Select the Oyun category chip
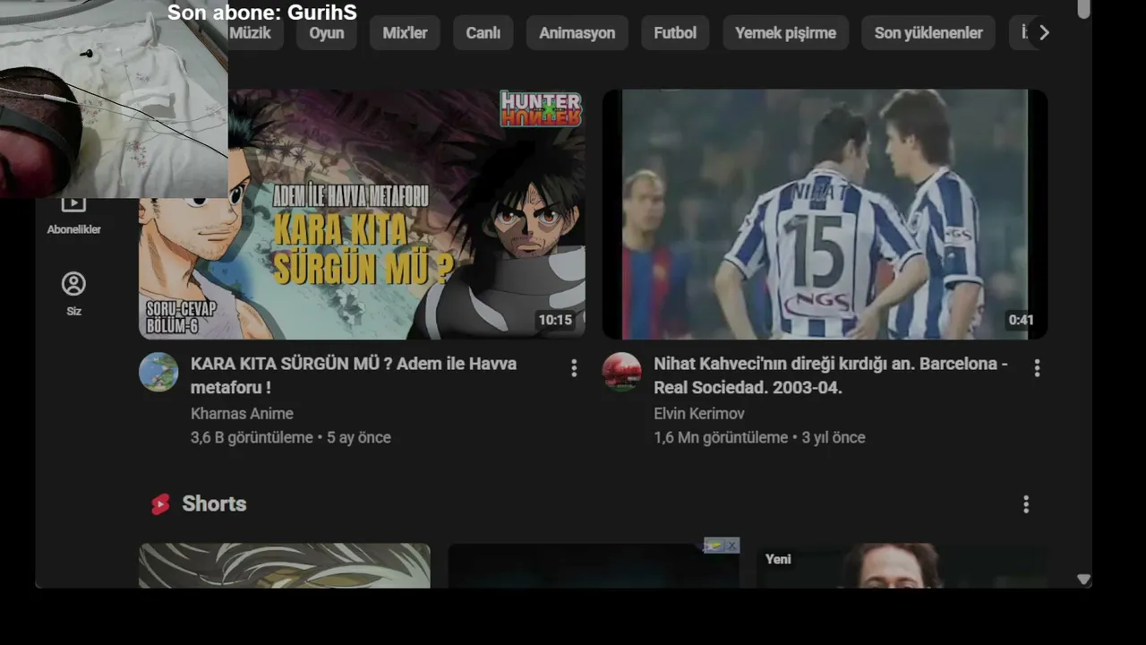This screenshot has height=645, width=1146. pos(327,33)
